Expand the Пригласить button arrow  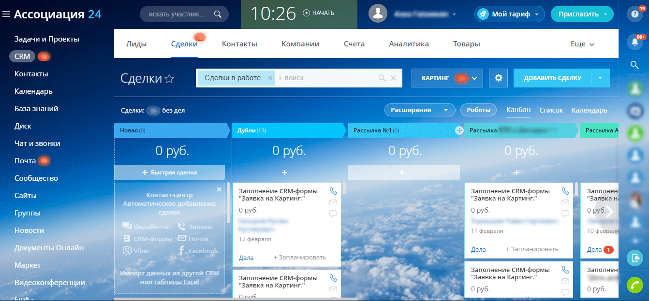[x=605, y=14]
